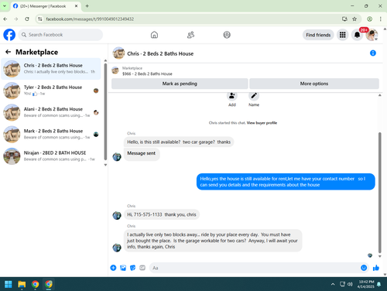
Task: Open Alani 2 Beds 2 Baths House chat
Action: coord(51,112)
